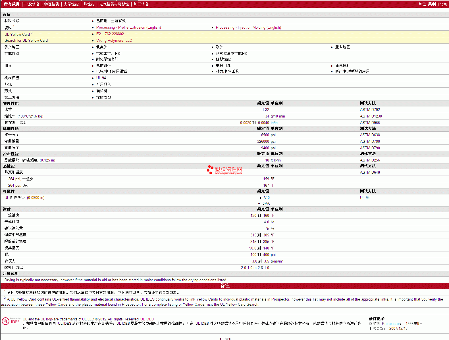The height and width of the screenshot is (340, 449).
Task: Click the 159 °F deflection value
Action: point(269,179)
